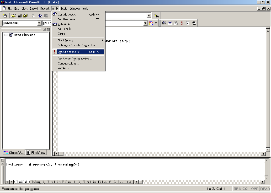Click the output tabs scroll-right arrow
The width and height of the screenshot is (271, 193).
click(11, 182)
